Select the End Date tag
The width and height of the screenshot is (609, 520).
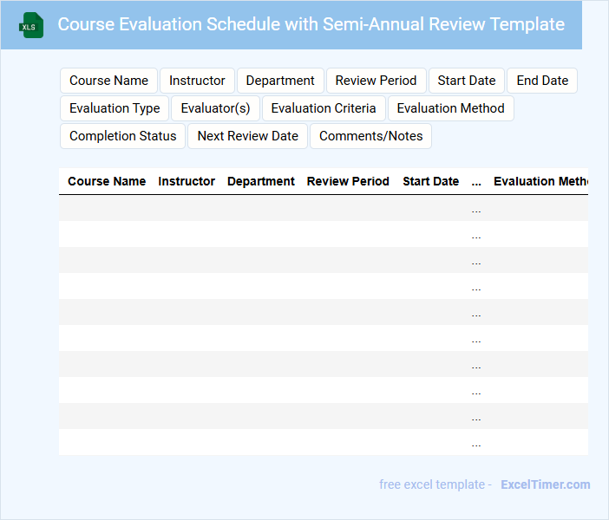click(542, 81)
